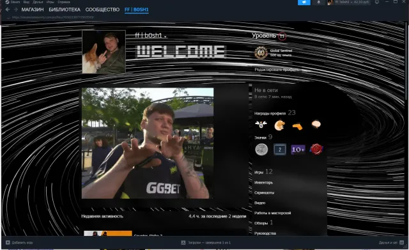
Task: Open the Игры 12 games list
Action: pos(263,172)
